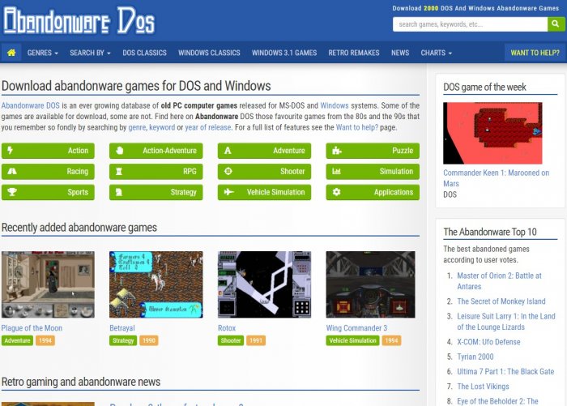Open X-COM: Ufo Defense link
567x406 pixels.
(488, 342)
